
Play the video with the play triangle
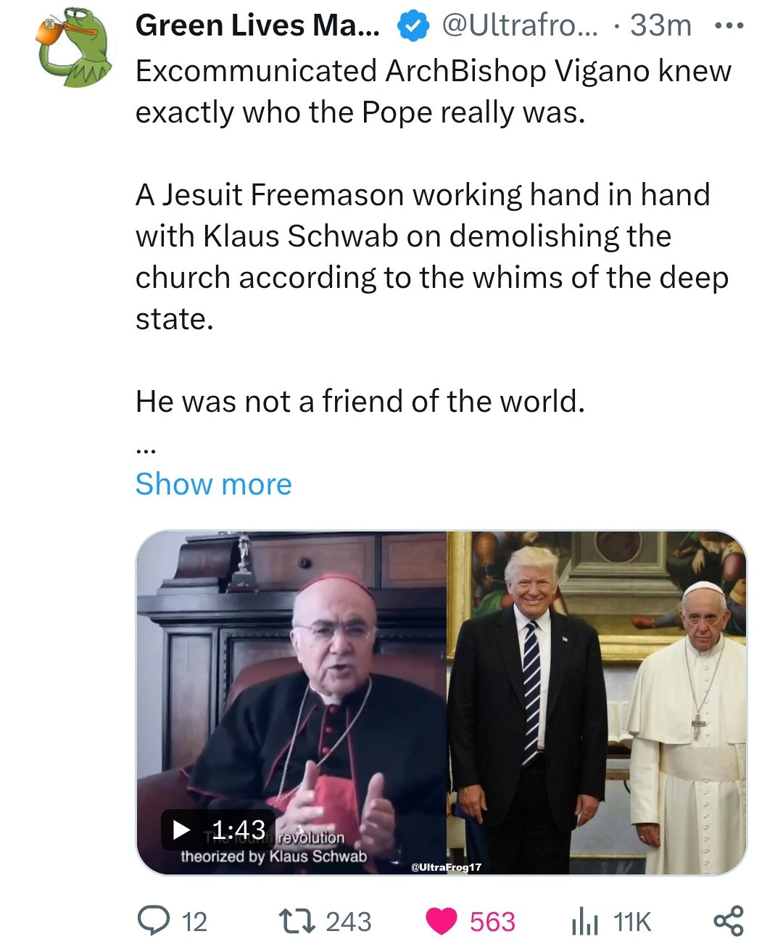click(x=183, y=830)
